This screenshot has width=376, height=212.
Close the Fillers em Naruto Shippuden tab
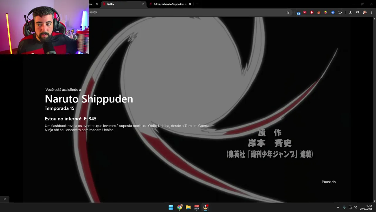(190, 4)
